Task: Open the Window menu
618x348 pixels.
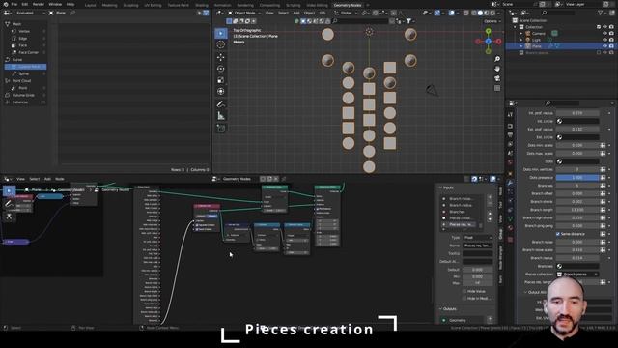Action: click(55, 4)
